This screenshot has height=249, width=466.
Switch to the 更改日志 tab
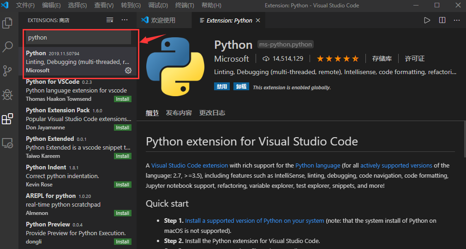(x=212, y=113)
